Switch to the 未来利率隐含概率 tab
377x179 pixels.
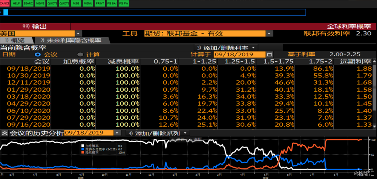click(x=71, y=40)
